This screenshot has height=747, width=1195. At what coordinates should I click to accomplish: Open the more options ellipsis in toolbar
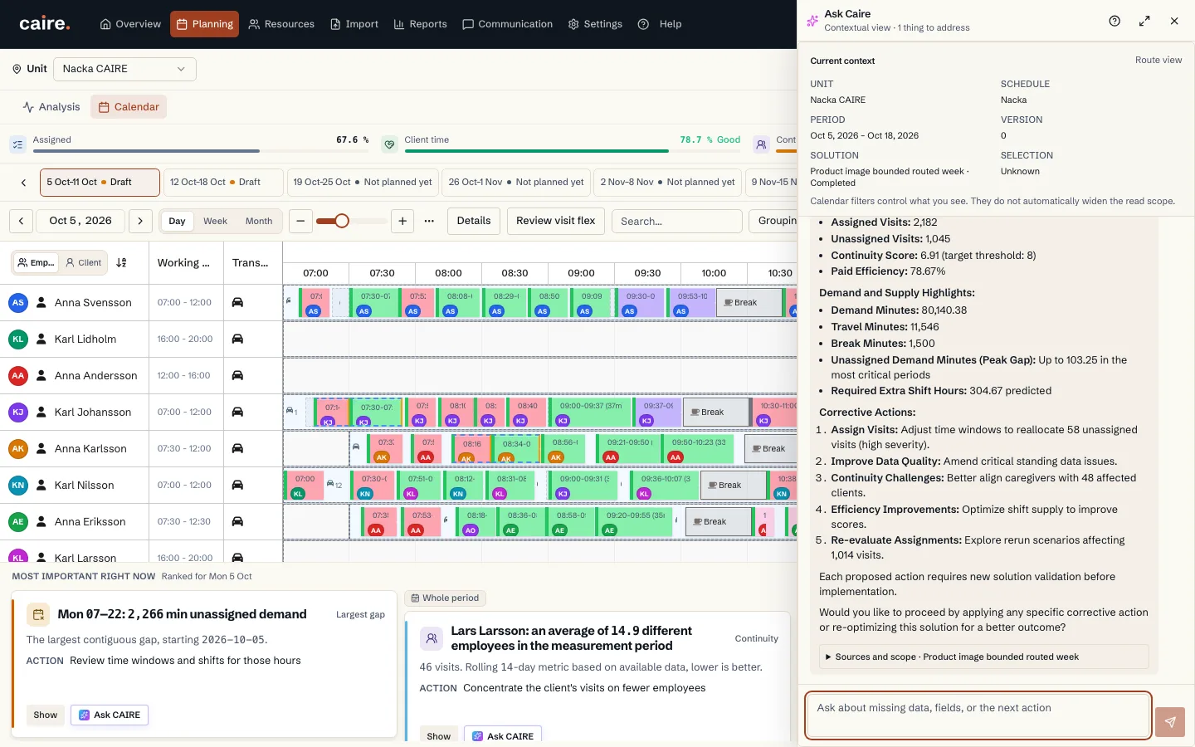429,221
